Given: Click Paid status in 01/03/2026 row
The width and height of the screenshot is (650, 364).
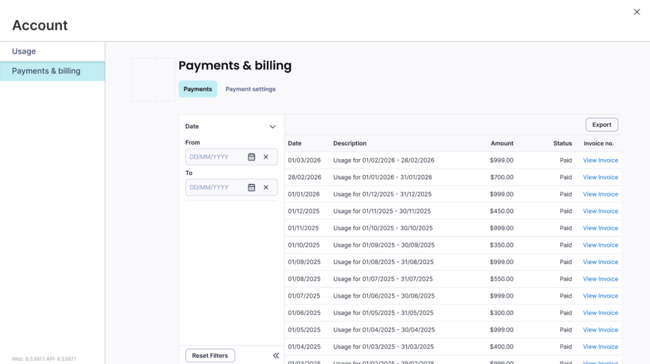Looking at the screenshot, I should (566, 161).
